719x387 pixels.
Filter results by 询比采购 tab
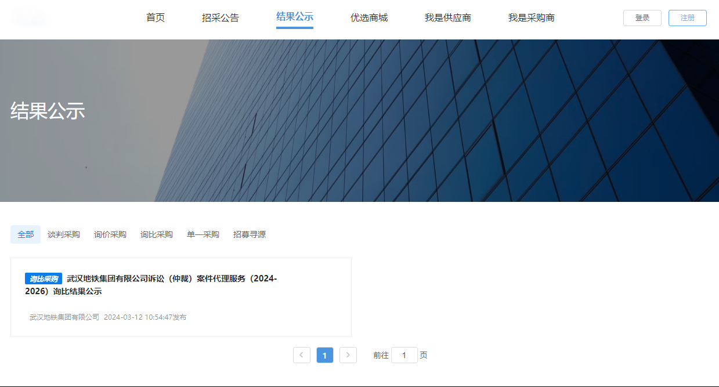coord(157,234)
